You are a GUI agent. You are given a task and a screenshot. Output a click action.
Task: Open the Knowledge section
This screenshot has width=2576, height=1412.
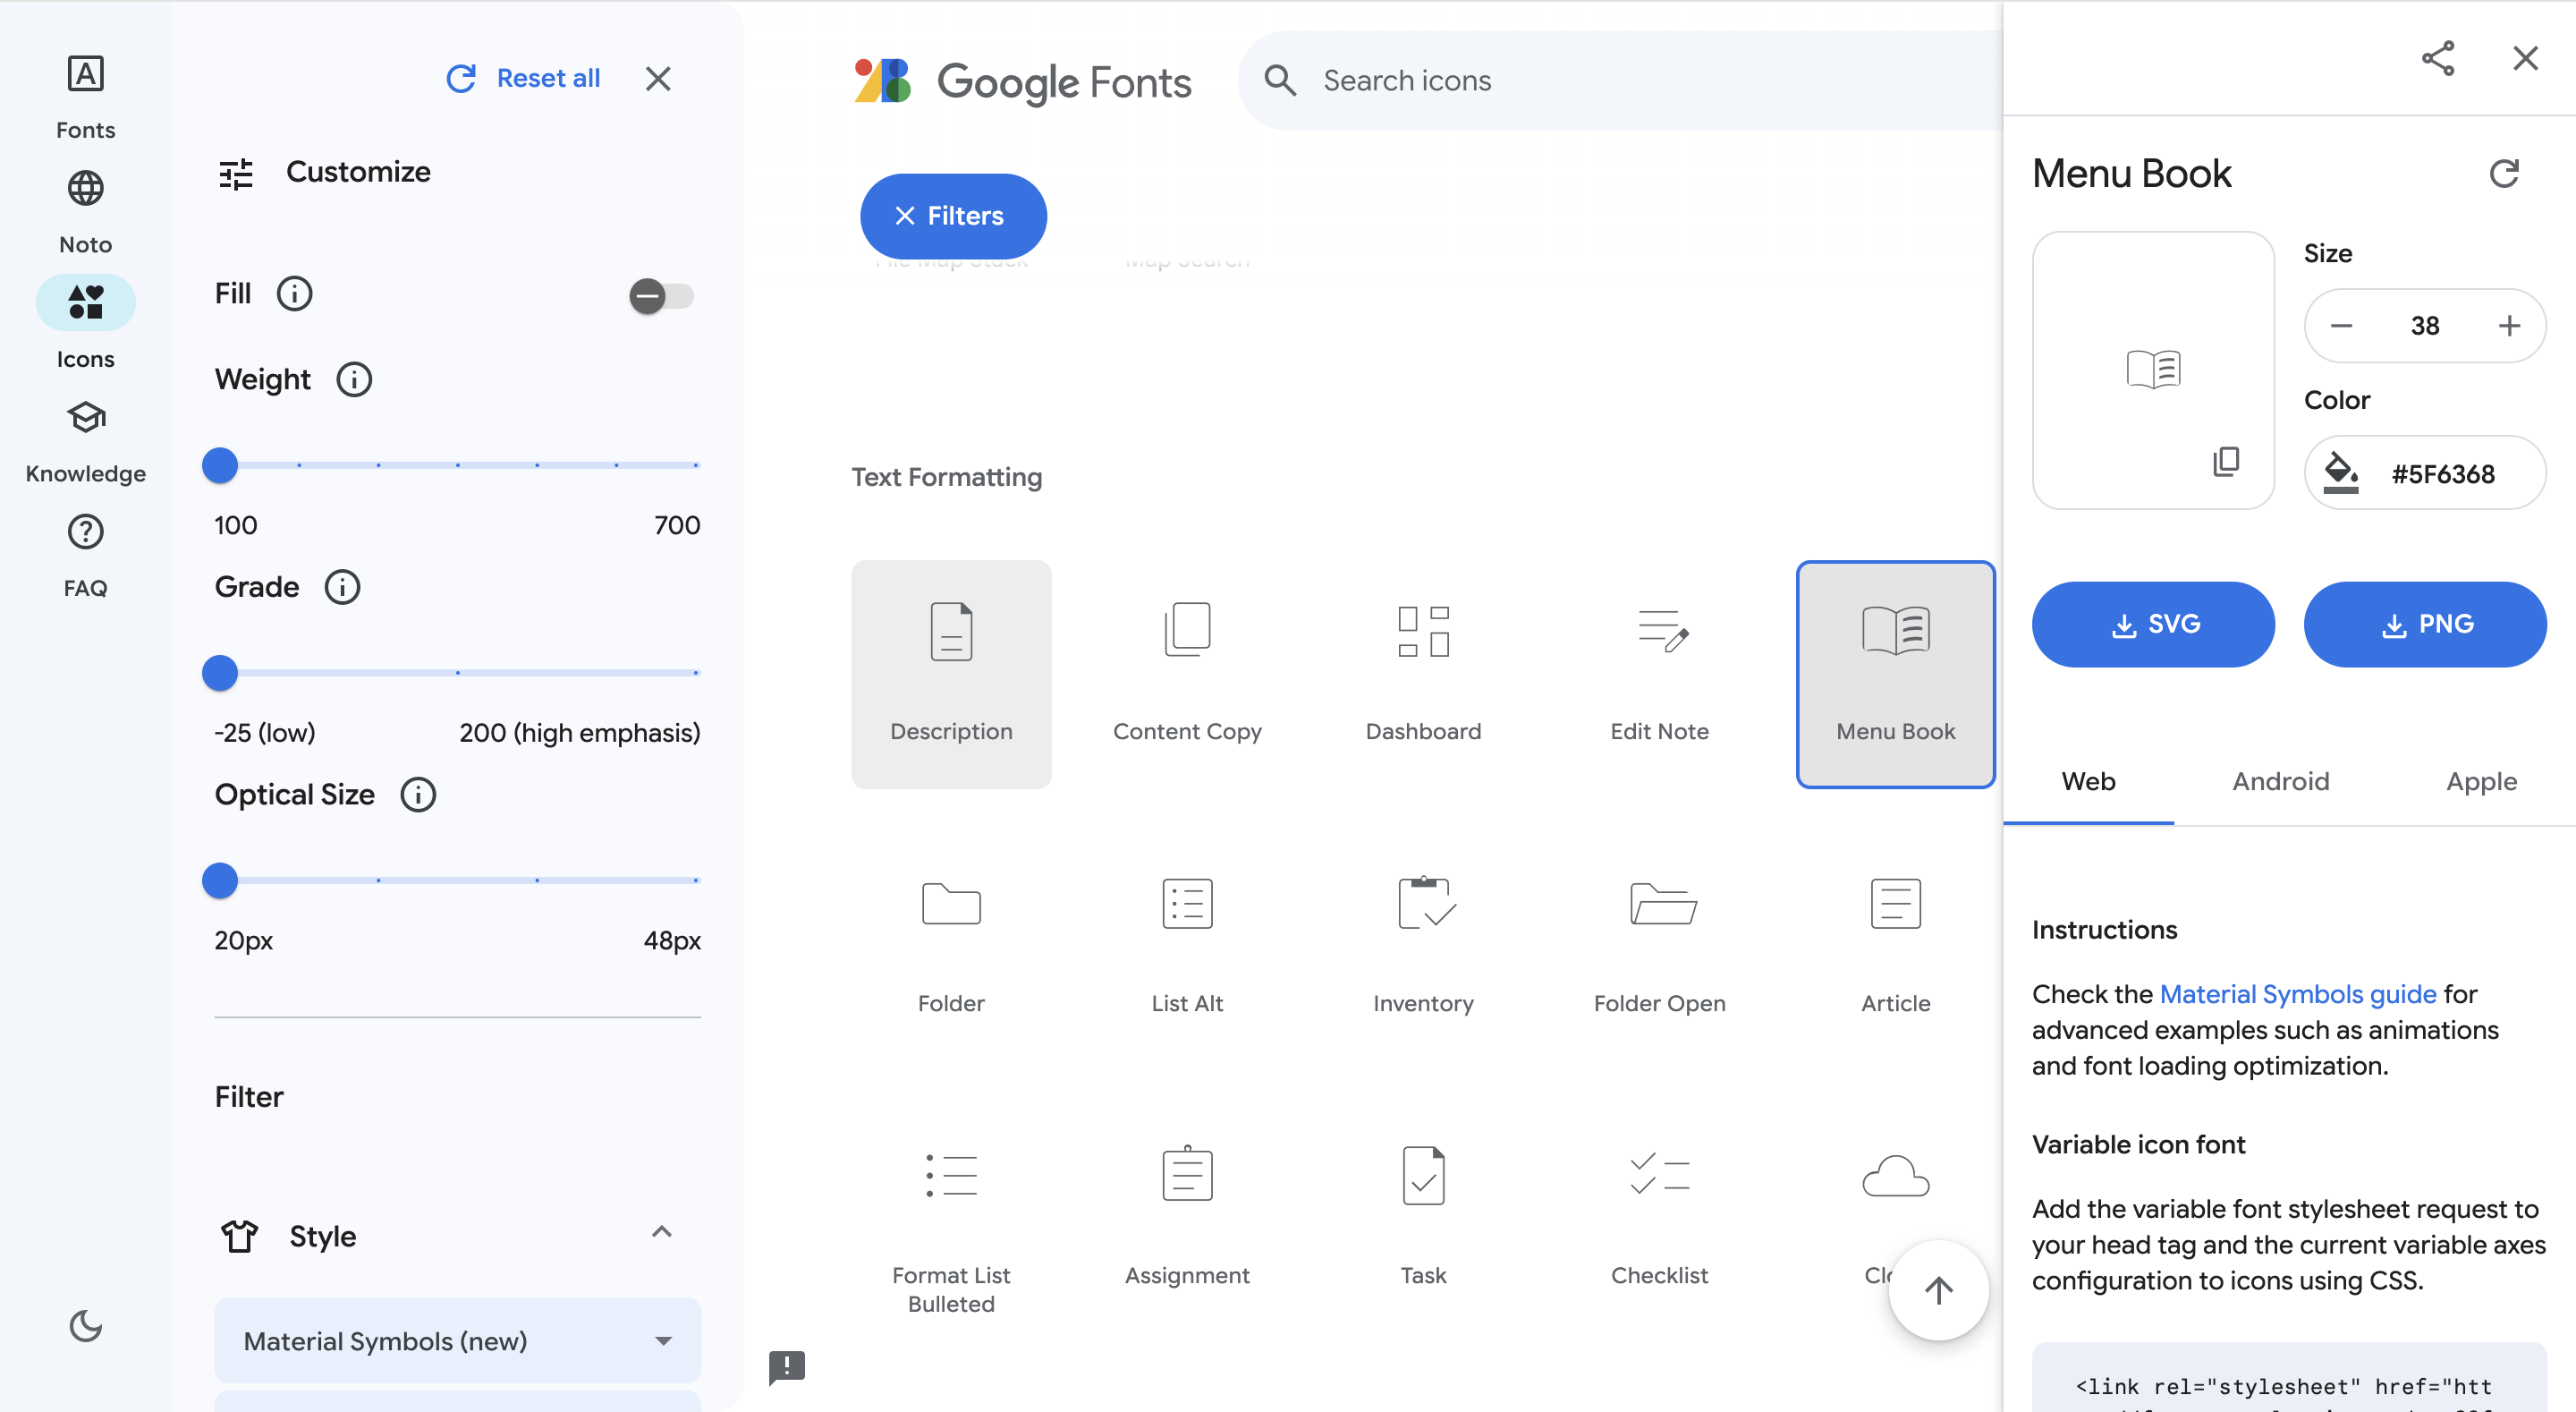pyautogui.click(x=85, y=442)
